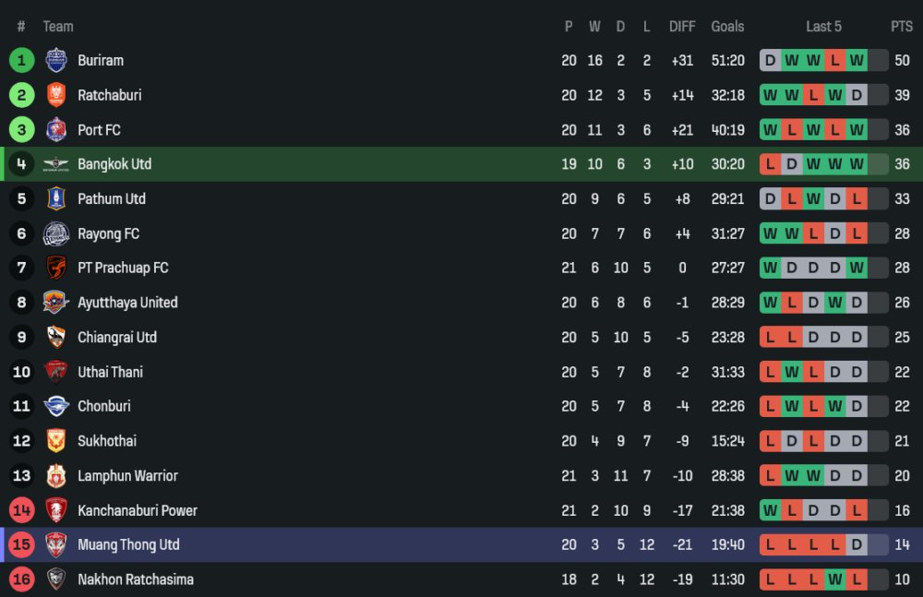Click the Port FC club badge
Screen dimensions: 923x597
click(56, 130)
